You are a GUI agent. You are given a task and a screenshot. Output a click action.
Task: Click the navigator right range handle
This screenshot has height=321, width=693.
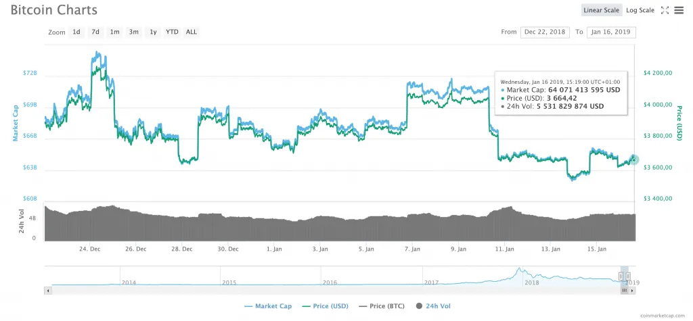coord(628,276)
